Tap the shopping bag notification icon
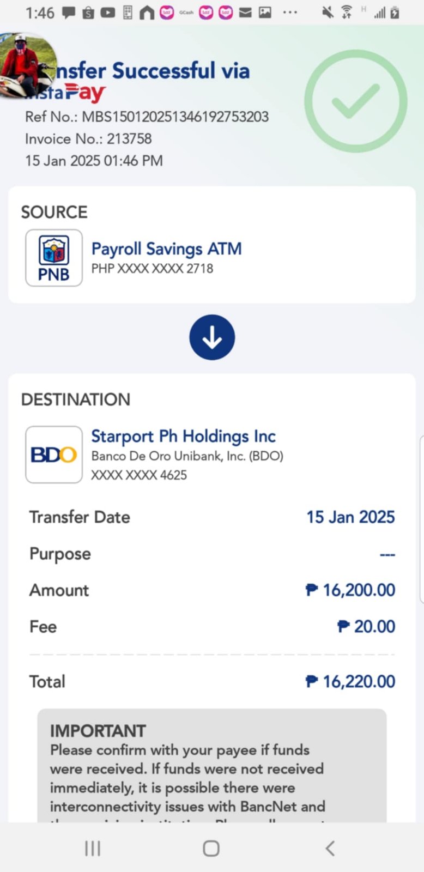This screenshot has height=872, width=424. coord(88,12)
